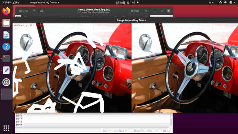
Task: Click the Save button in gedit
Action: [x=135, y=11]
